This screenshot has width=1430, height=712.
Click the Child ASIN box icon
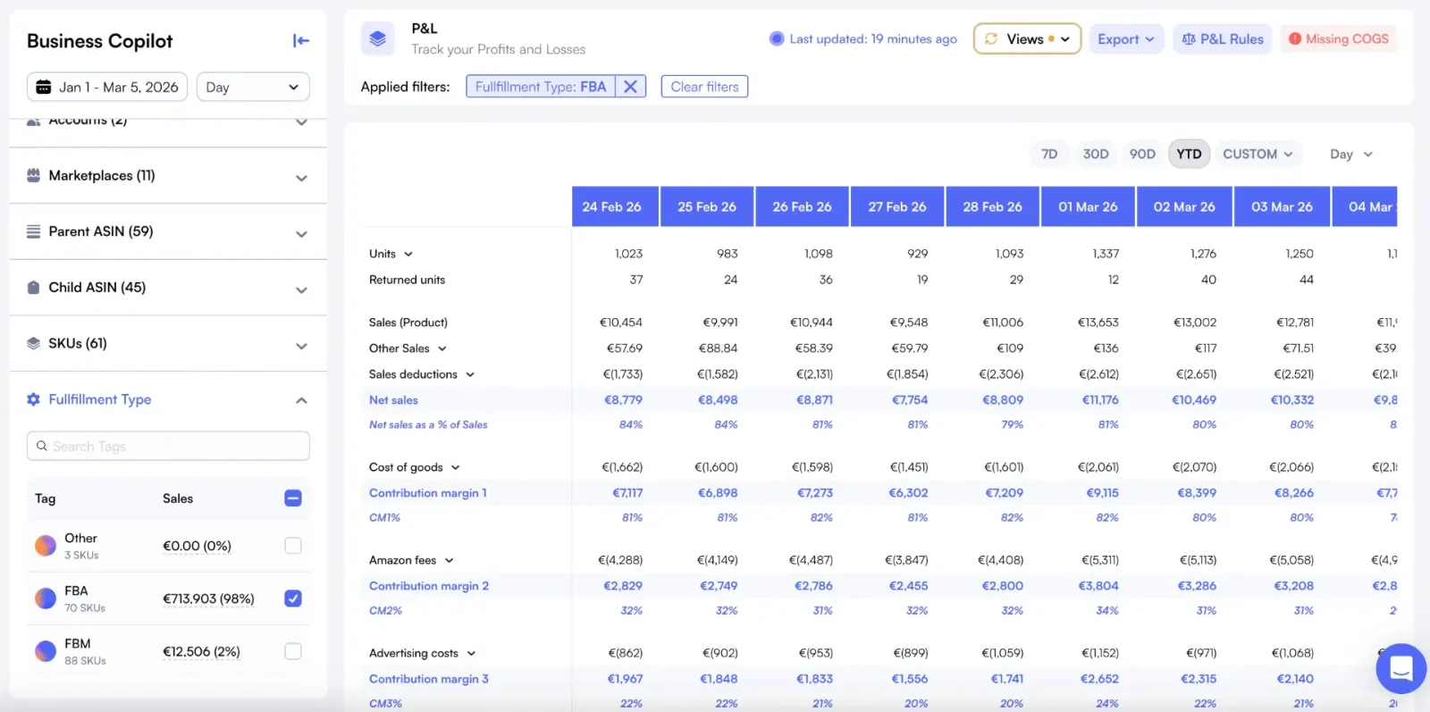pyautogui.click(x=33, y=287)
